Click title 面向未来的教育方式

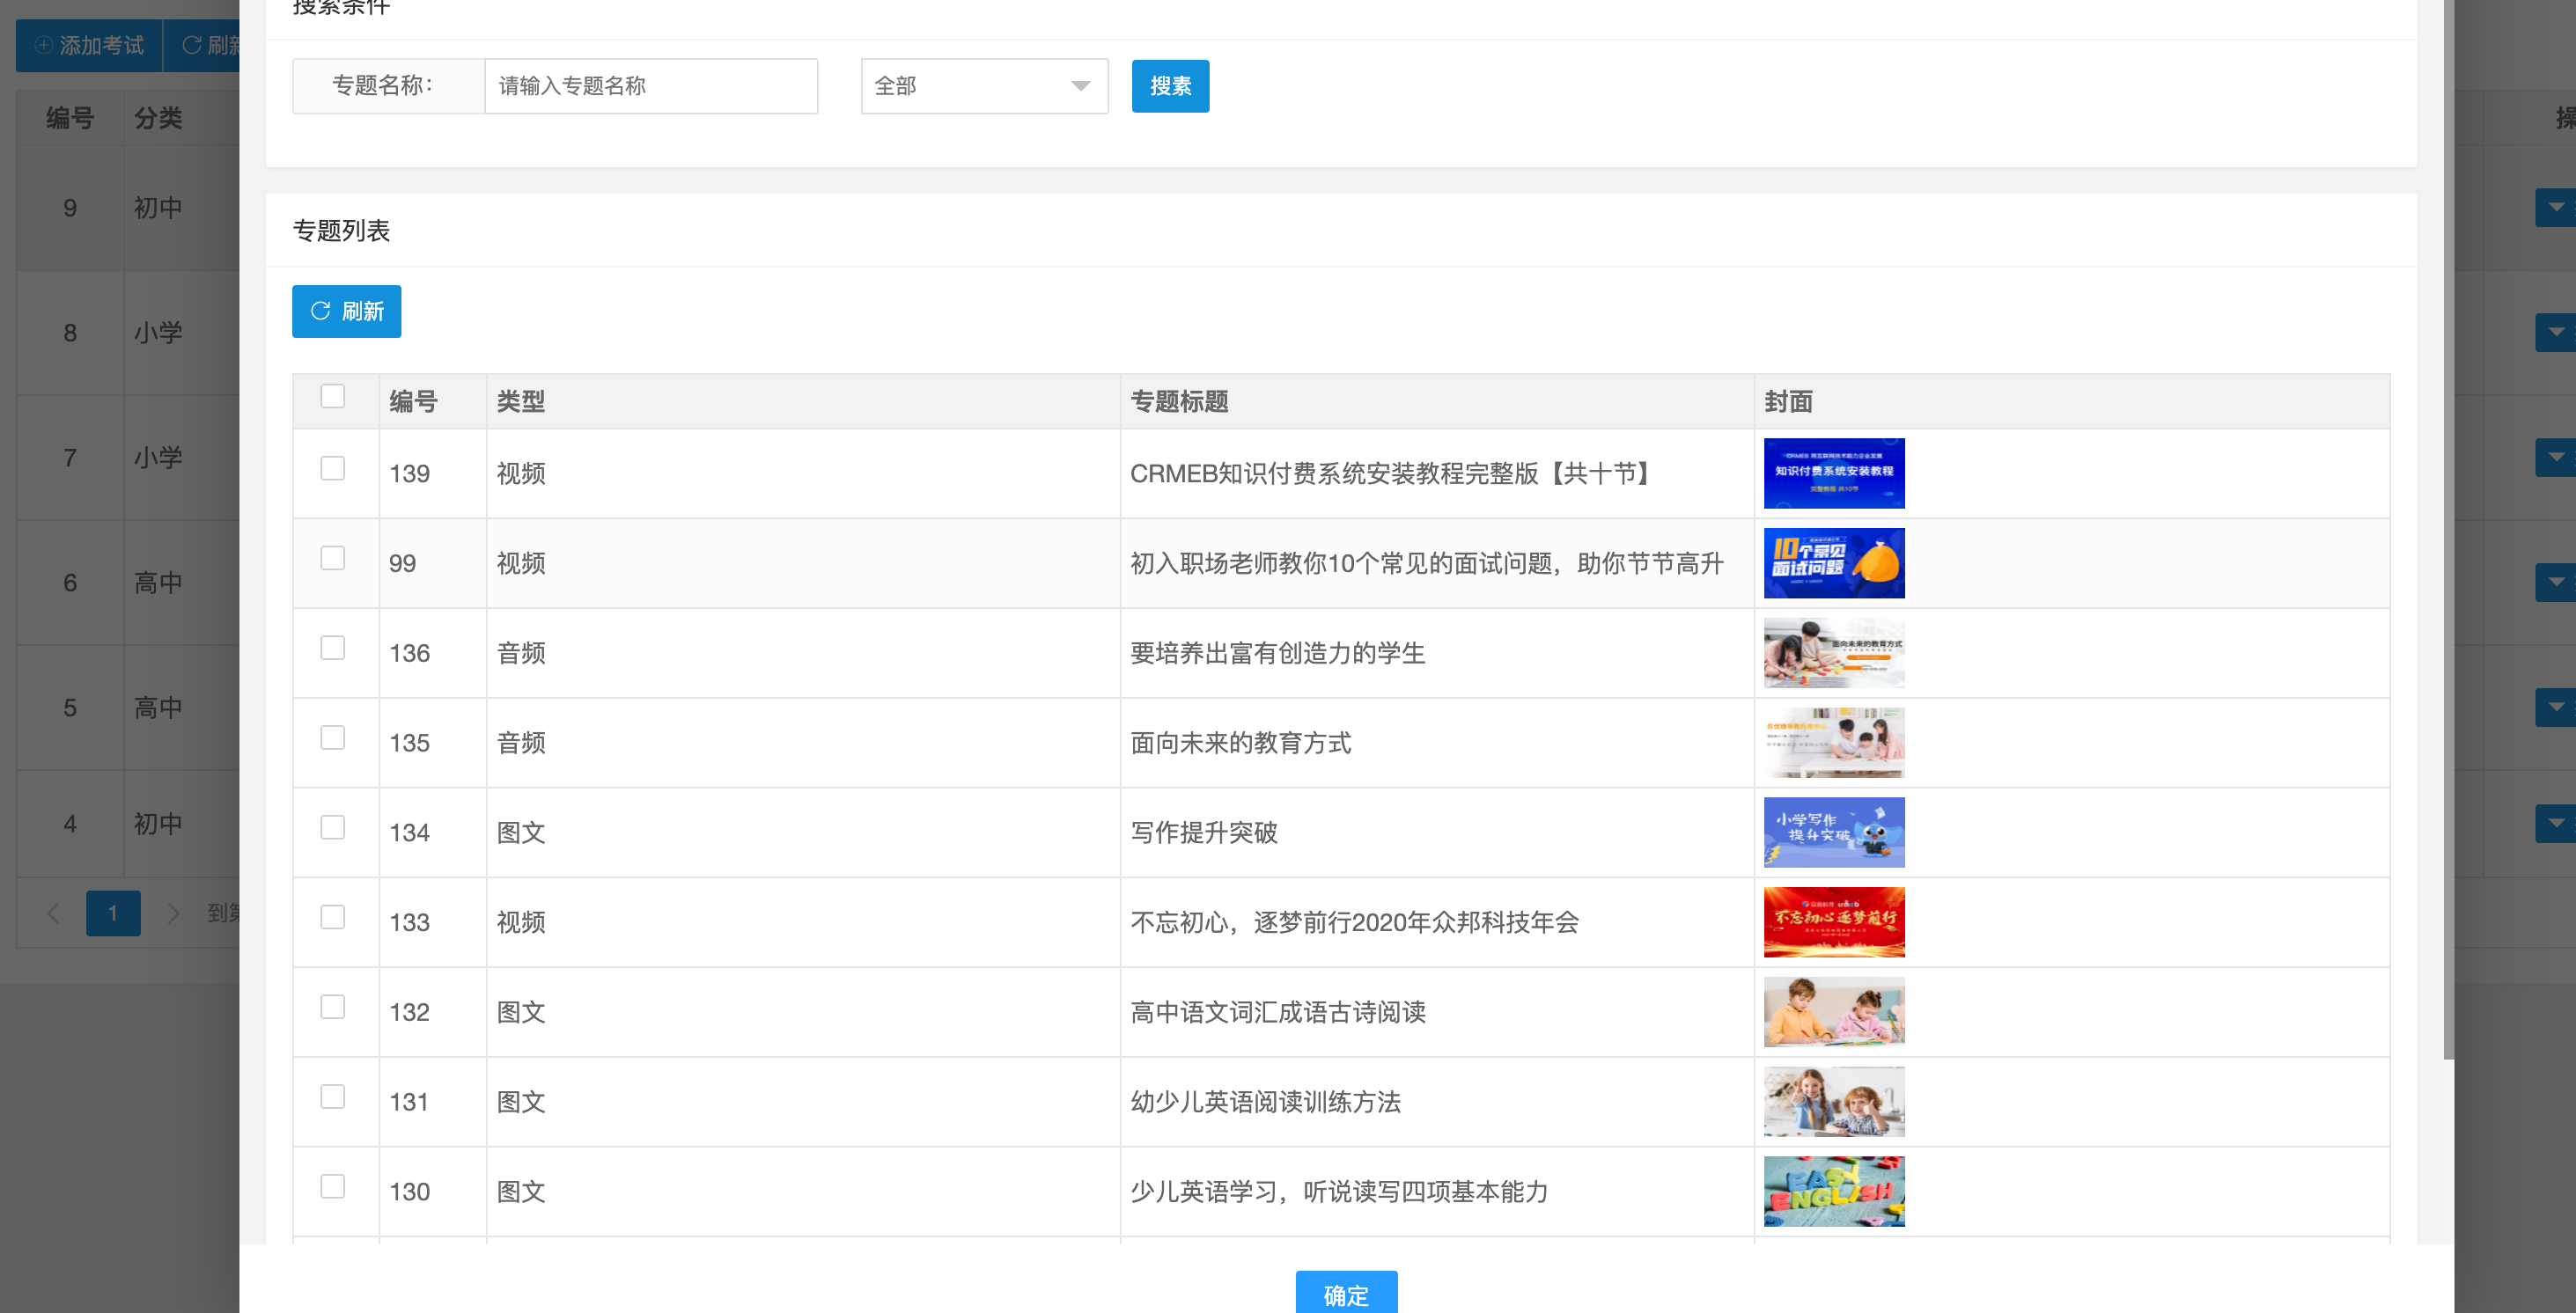(1240, 743)
